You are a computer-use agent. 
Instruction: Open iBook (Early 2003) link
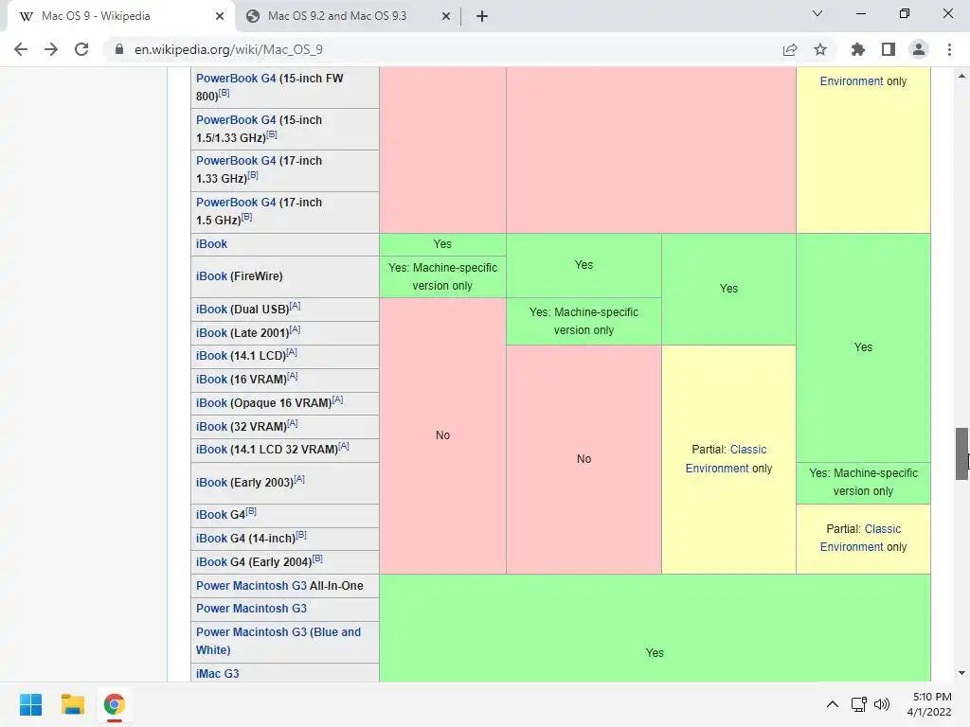pyautogui.click(x=211, y=483)
